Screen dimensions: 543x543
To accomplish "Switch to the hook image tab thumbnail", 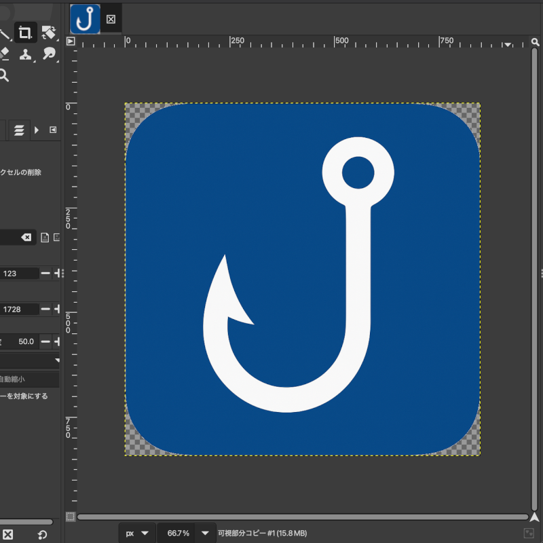I will point(86,19).
